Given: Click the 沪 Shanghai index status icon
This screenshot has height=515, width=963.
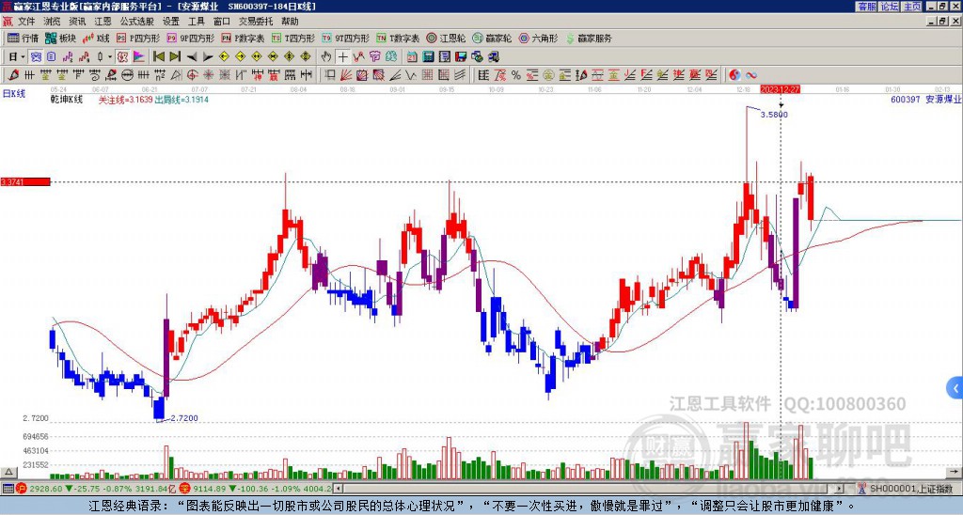Looking at the screenshot, I should point(22,490).
